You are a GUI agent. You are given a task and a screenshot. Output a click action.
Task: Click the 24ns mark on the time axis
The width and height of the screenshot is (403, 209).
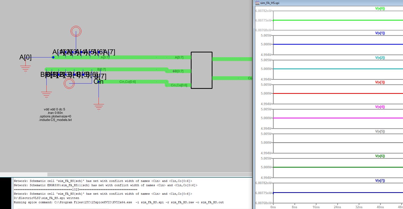pos(337,207)
